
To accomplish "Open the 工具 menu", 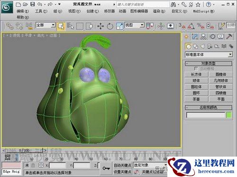I will pyautogui.click(x=41, y=11).
